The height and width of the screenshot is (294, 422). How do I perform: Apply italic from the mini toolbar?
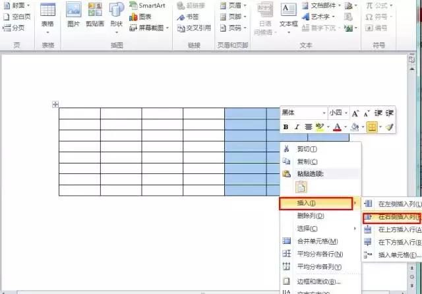(297, 127)
